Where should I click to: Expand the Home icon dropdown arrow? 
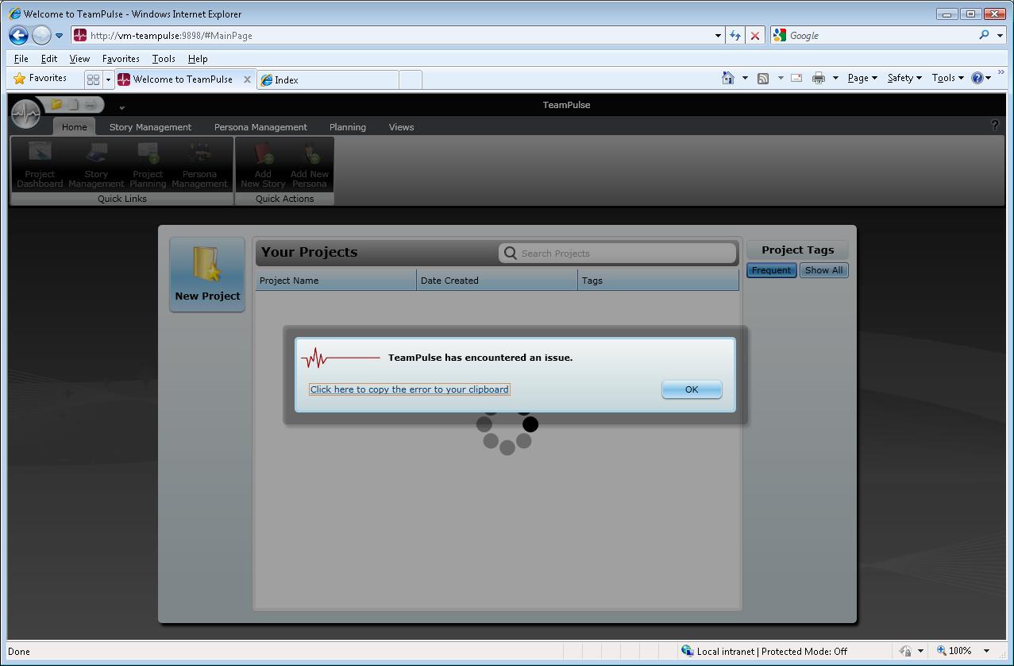745,78
